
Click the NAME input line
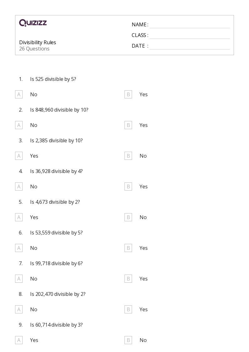point(190,25)
